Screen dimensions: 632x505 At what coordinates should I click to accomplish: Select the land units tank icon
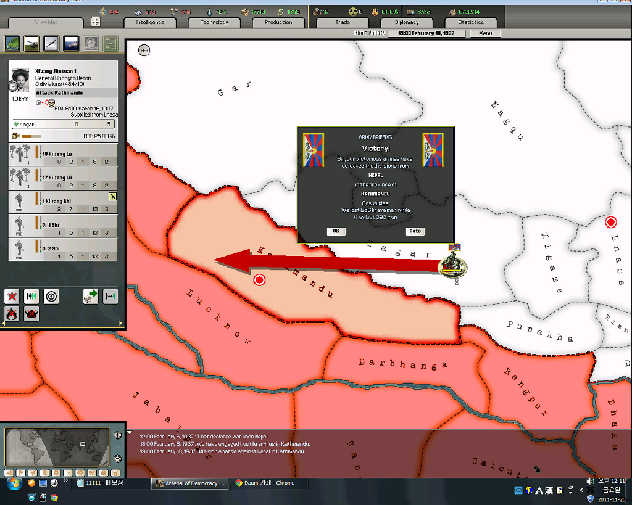(31, 44)
